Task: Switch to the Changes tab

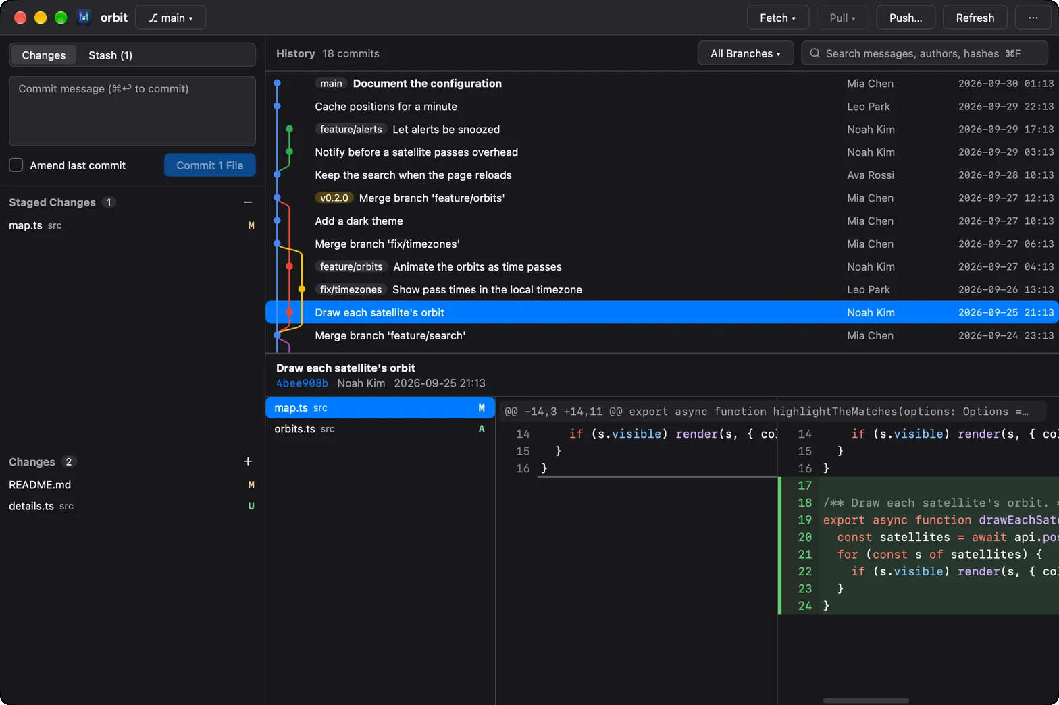Action: [x=44, y=55]
